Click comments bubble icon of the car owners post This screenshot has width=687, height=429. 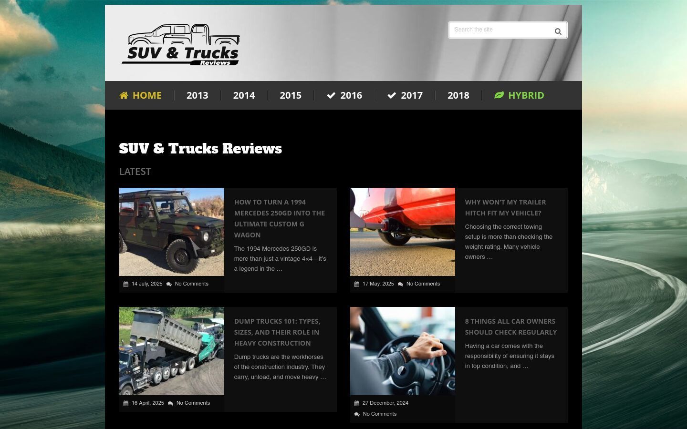click(x=357, y=414)
